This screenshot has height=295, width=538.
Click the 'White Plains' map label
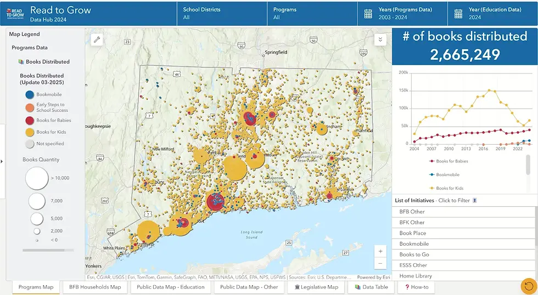pyautogui.click(x=114, y=248)
